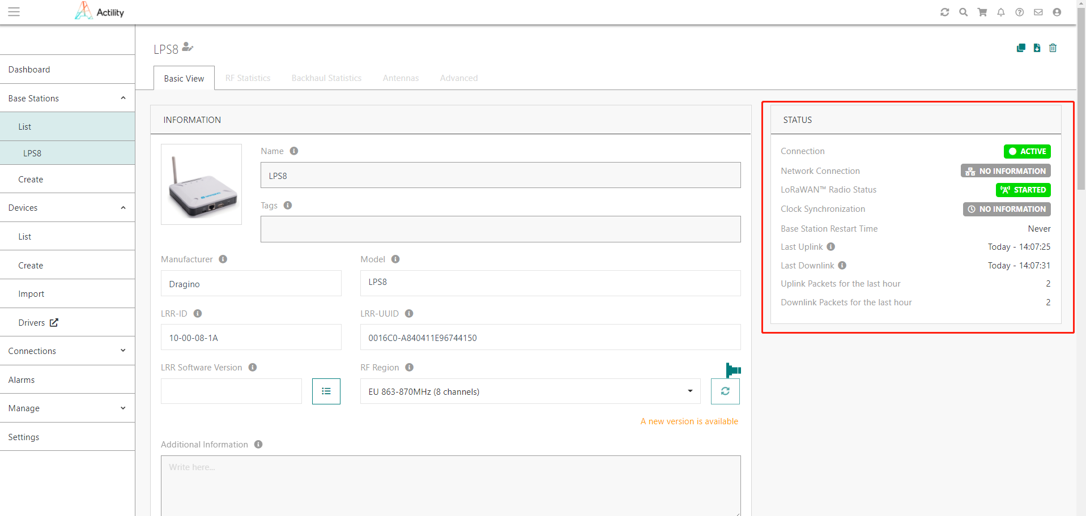Click the refresh icon in top bar
Image resolution: width=1086 pixels, height=516 pixels.
(x=944, y=12)
